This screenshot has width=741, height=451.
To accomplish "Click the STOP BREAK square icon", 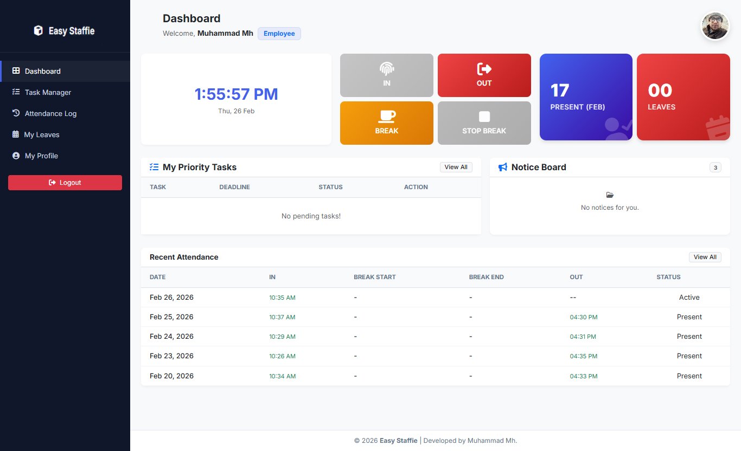I will click(x=484, y=117).
